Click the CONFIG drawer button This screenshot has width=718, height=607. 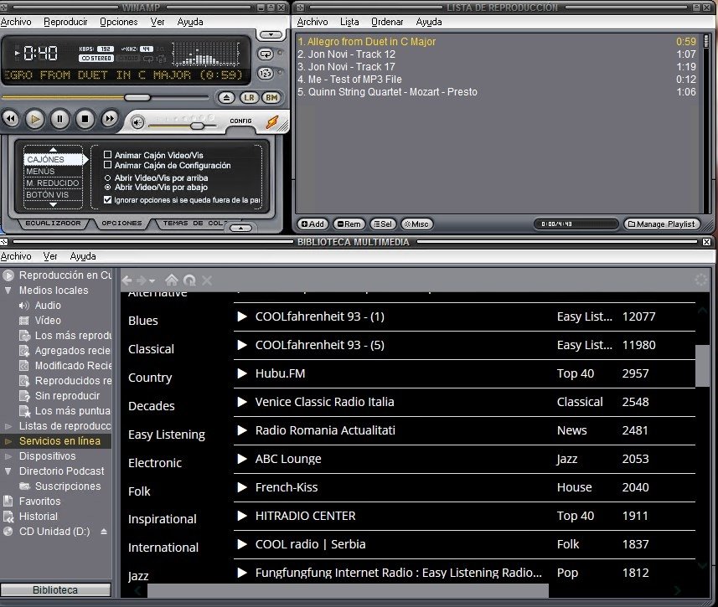click(x=240, y=121)
